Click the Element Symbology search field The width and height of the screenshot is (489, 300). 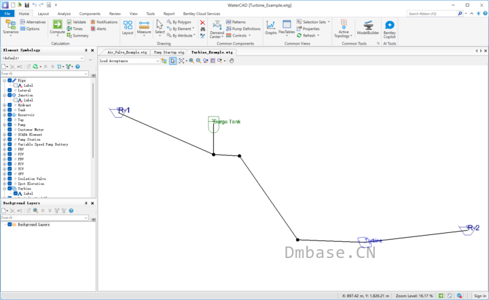tap(44, 74)
